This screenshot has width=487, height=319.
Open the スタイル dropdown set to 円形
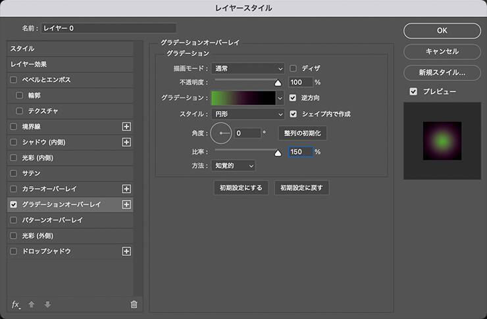point(248,114)
